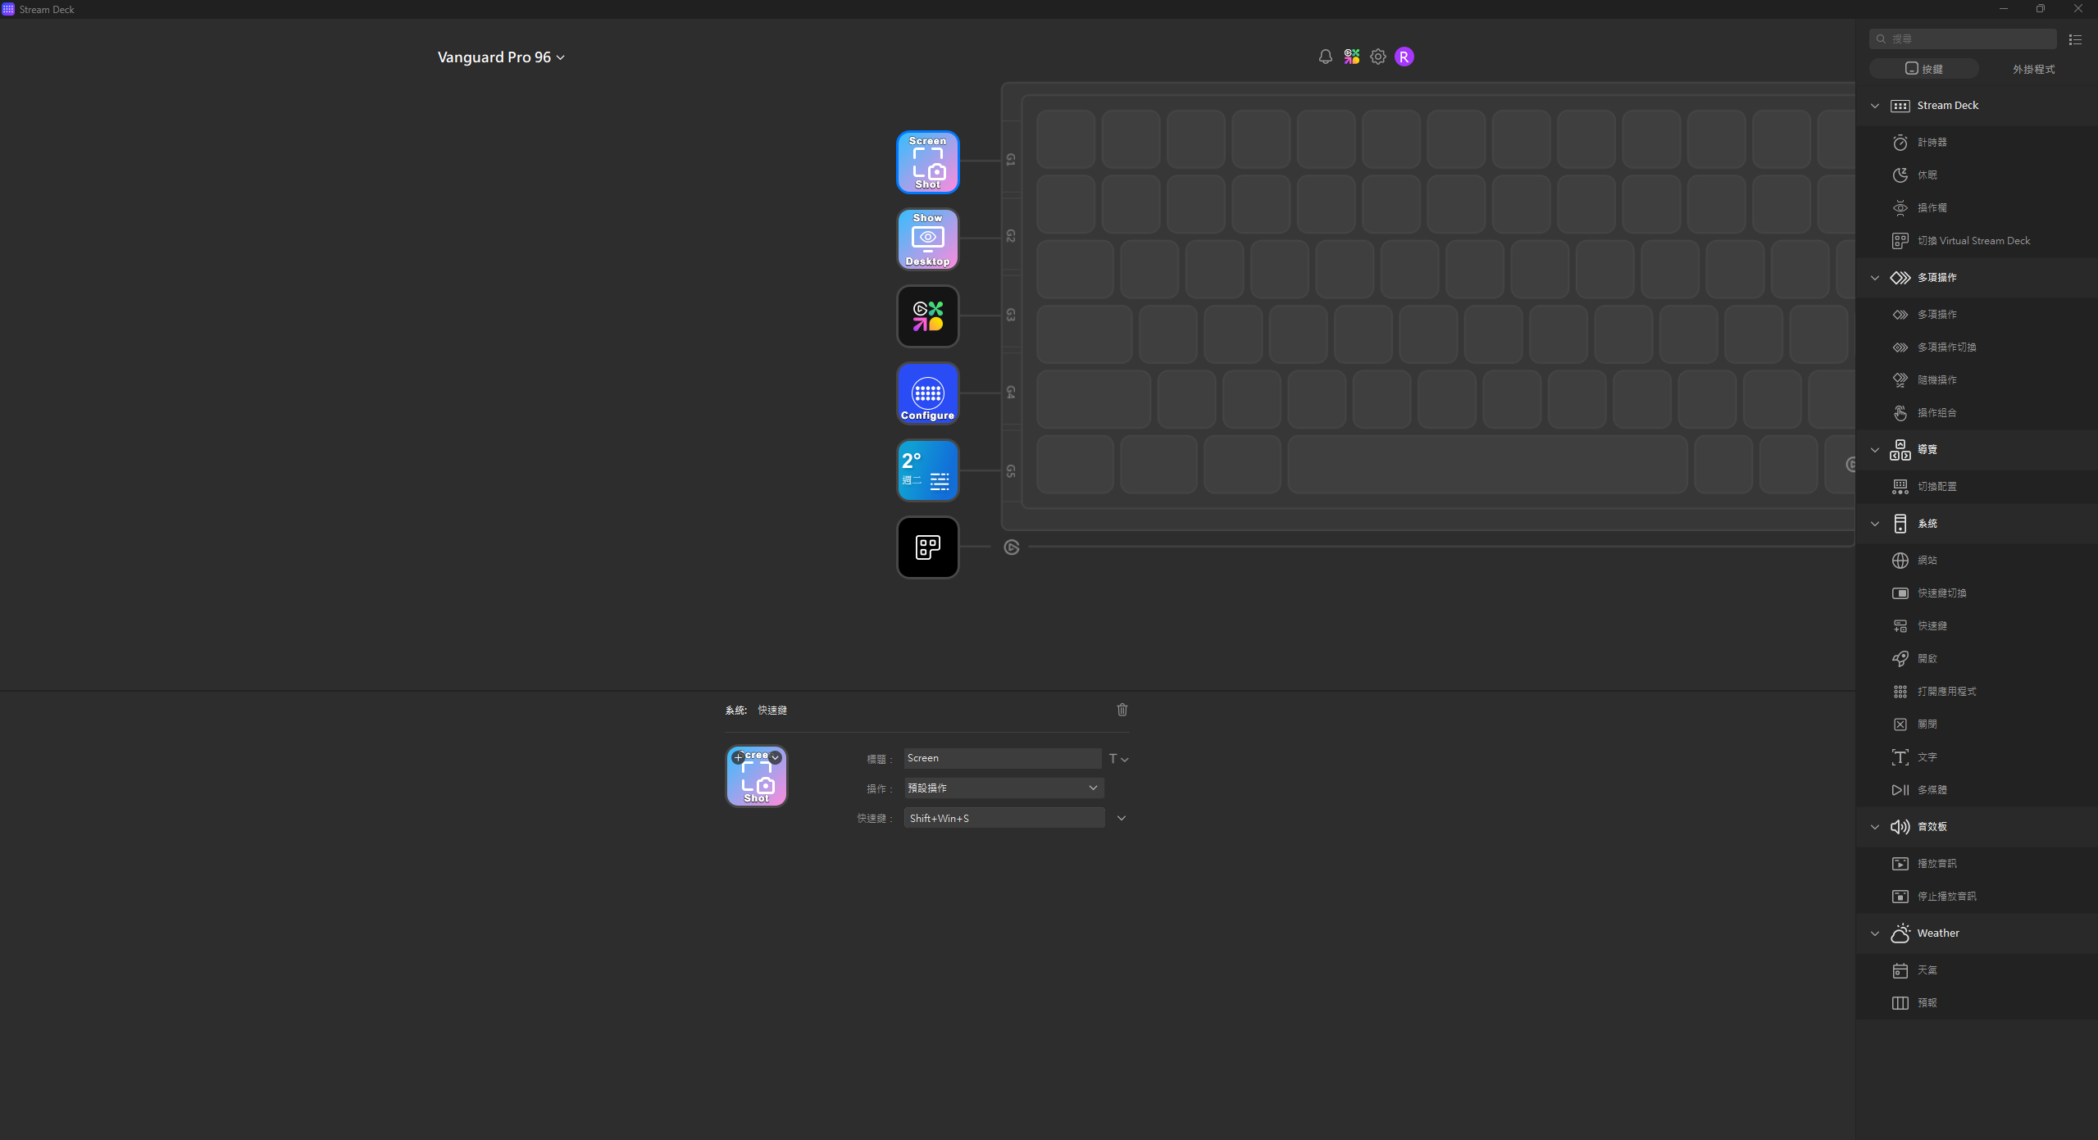
Task: Click the Show Desktop key
Action: point(927,239)
